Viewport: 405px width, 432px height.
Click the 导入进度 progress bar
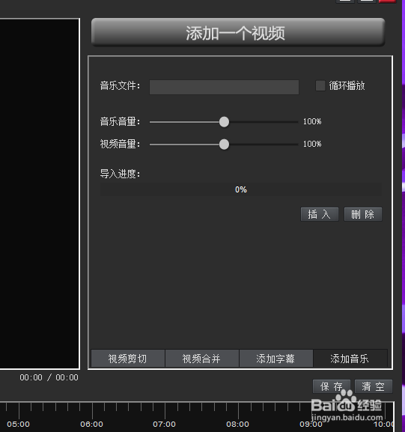tap(241, 189)
